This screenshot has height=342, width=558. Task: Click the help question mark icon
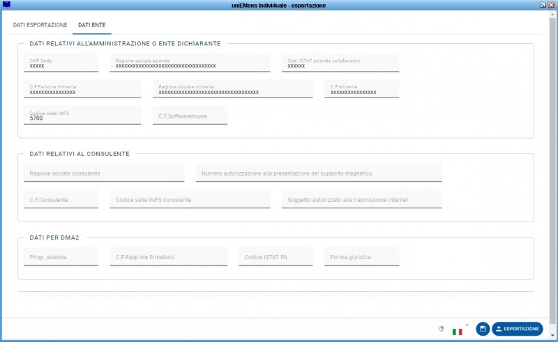[442, 329]
